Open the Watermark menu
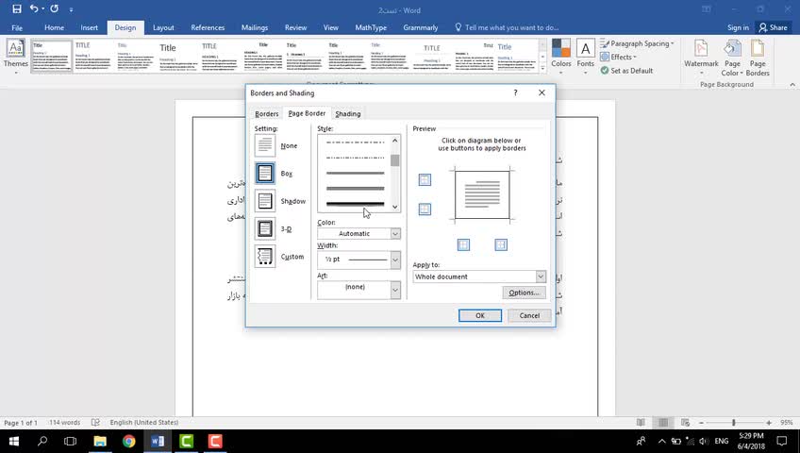The height and width of the screenshot is (453, 800). (701, 58)
